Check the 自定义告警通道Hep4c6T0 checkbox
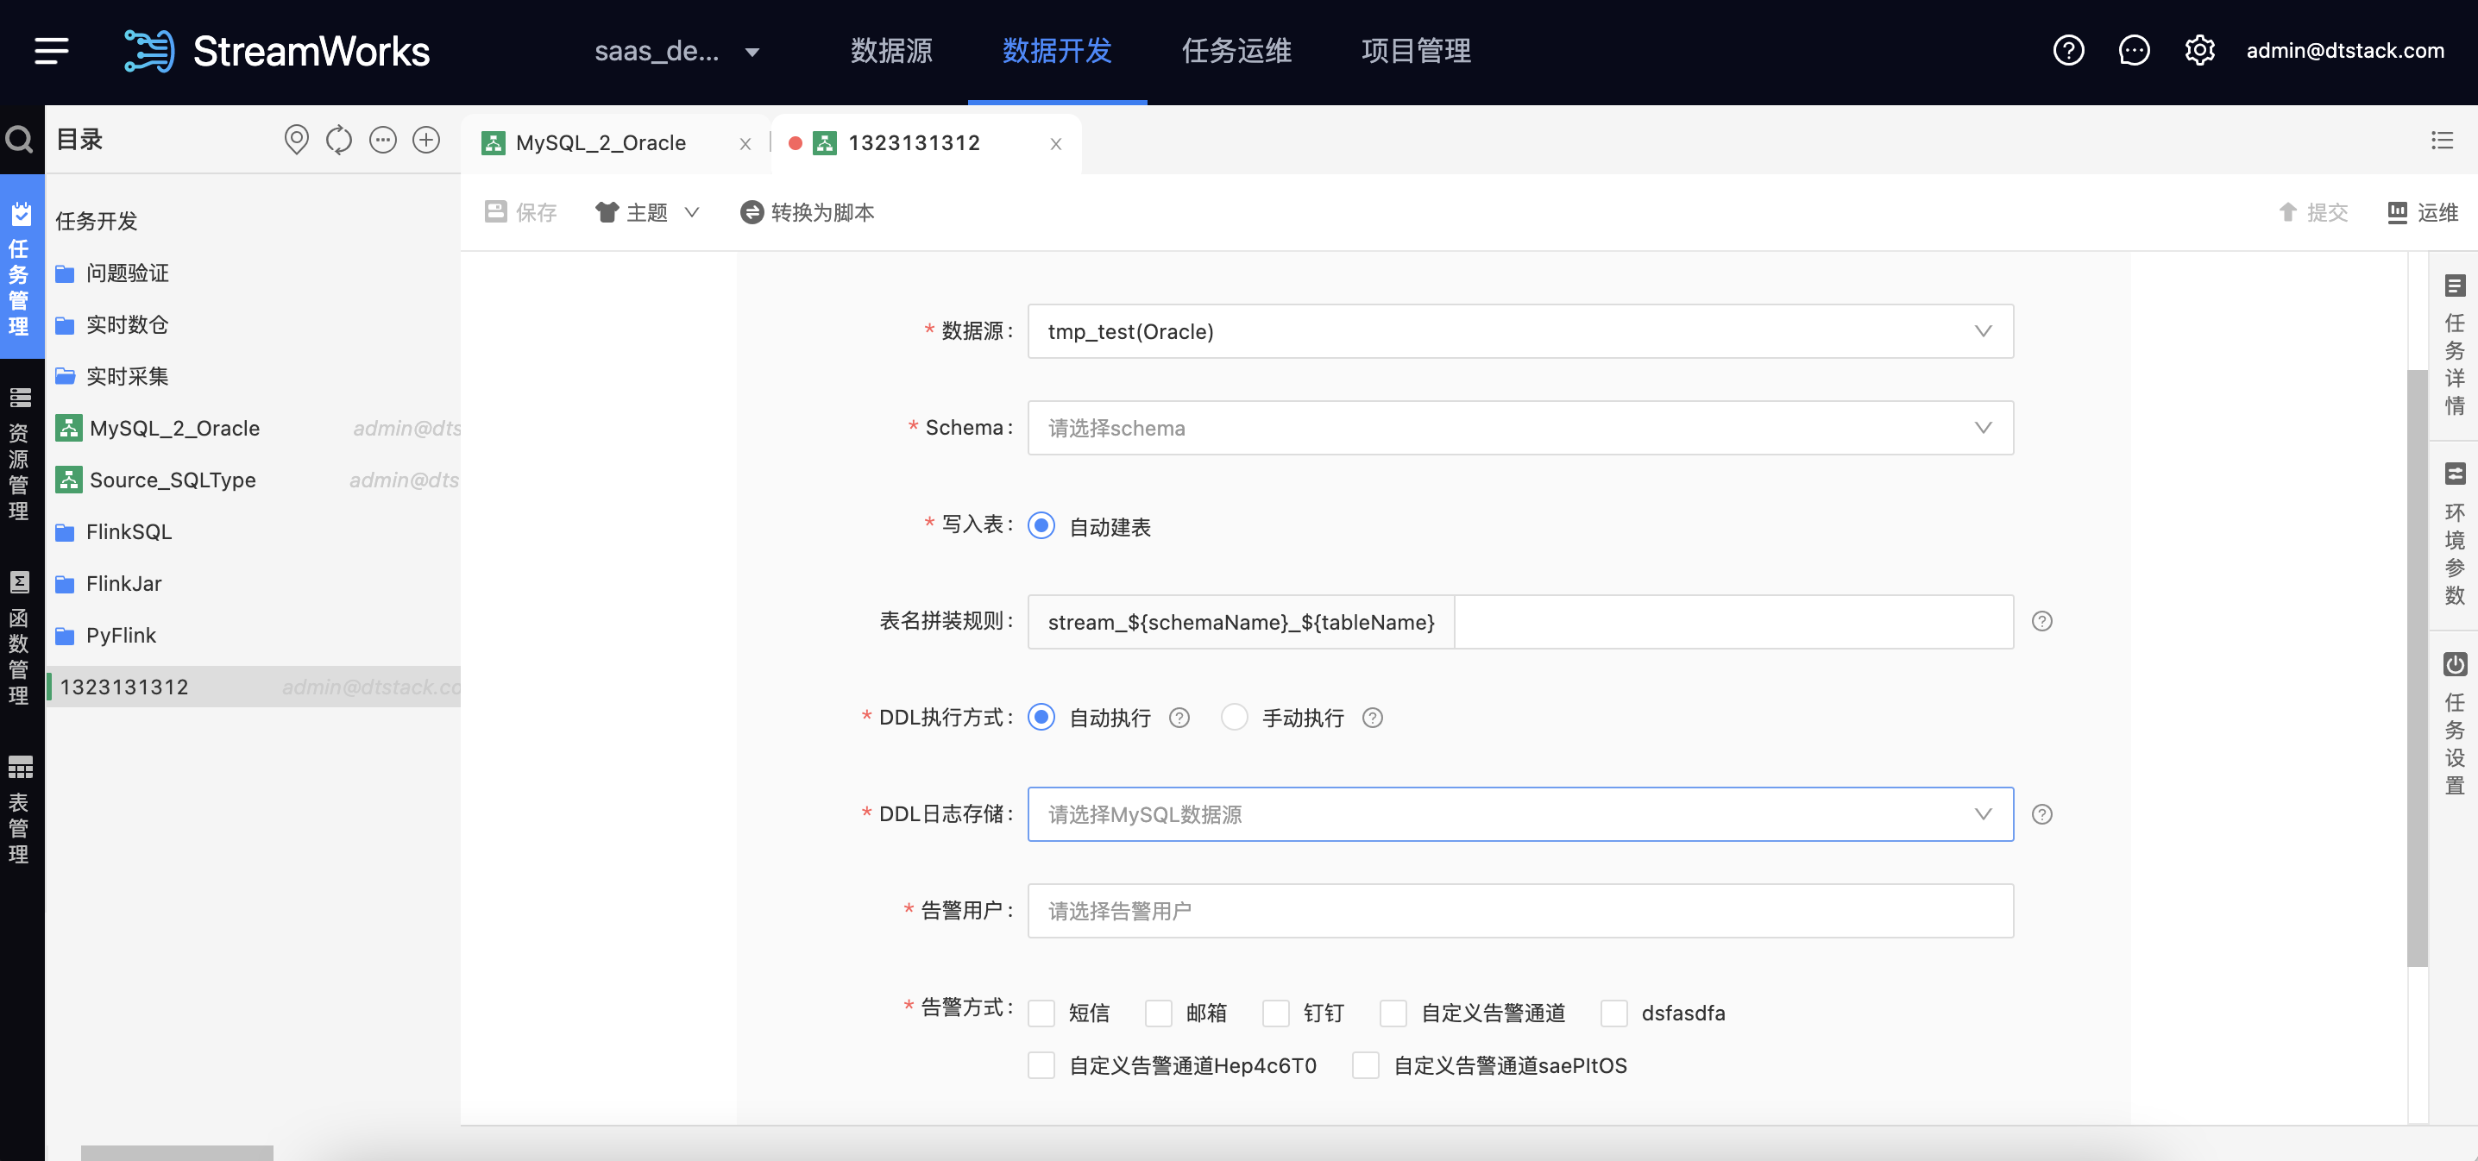Viewport: 2478px width, 1161px height. point(1041,1066)
